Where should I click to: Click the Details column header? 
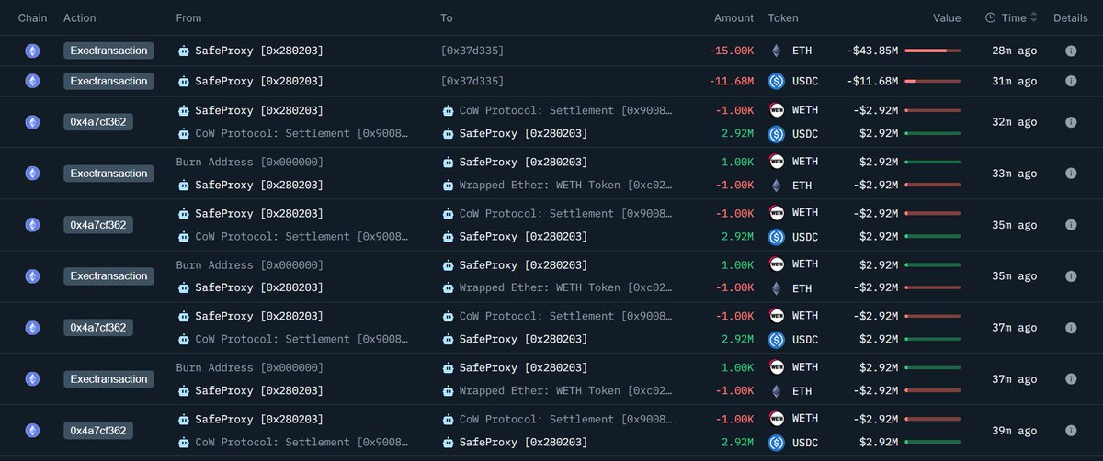[1070, 17]
